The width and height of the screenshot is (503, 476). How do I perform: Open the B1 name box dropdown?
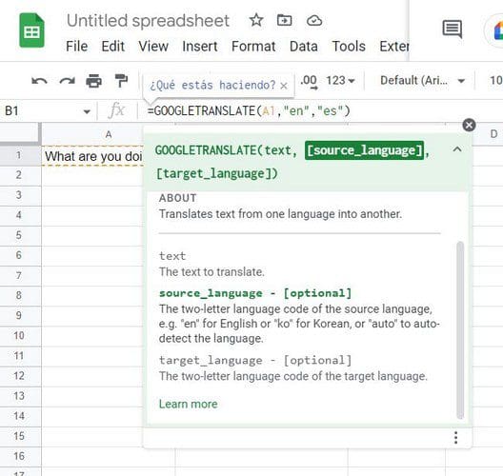point(87,111)
